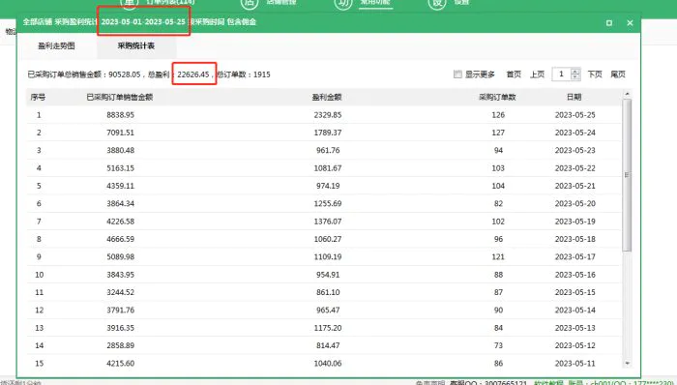Image resolution: width=677 pixels, height=385 pixels.
Task: Select sales amount cell 3791.76
Action: coord(121,310)
